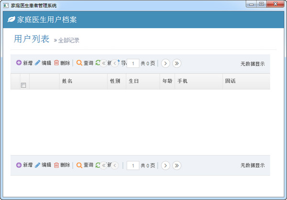287x200 pixels.
Task: Sort by the 年龄 column header
Action: tap(167, 81)
